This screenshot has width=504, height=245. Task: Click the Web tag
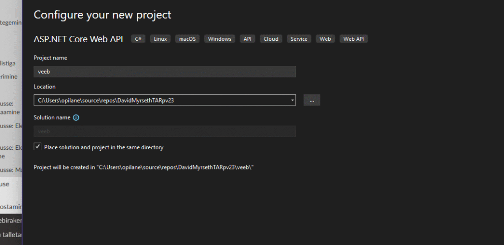pyautogui.click(x=325, y=39)
